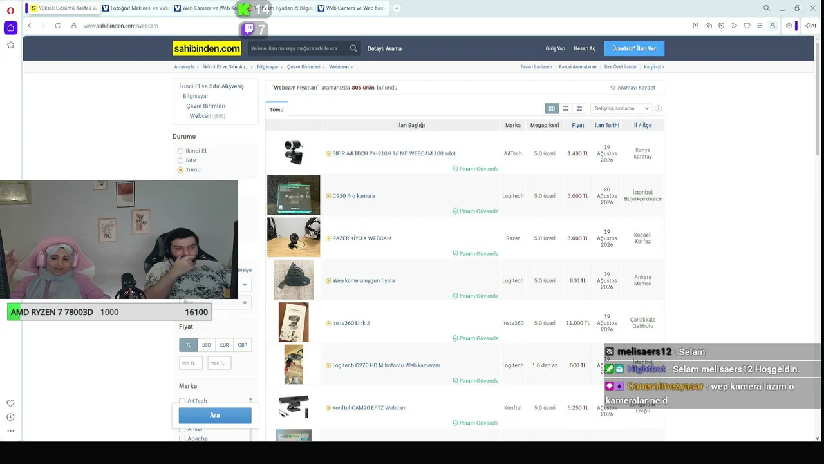Select Tümü condition radio
Viewport: 824px width, 464px height.
coord(180,169)
